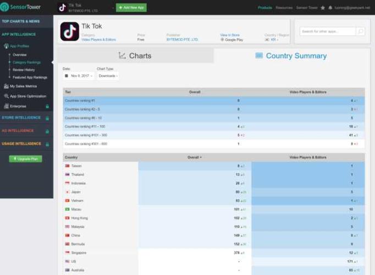375x275 pixels.
Task: Click the Malaysia flag icon
Action: tap(67, 227)
